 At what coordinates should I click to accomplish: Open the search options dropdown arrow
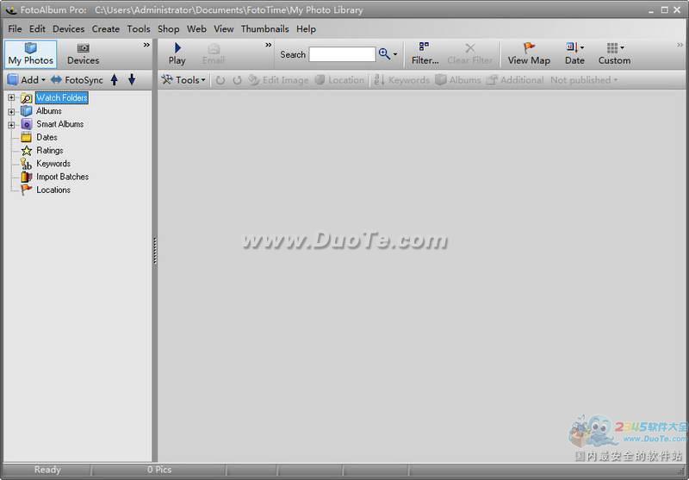tap(395, 54)
